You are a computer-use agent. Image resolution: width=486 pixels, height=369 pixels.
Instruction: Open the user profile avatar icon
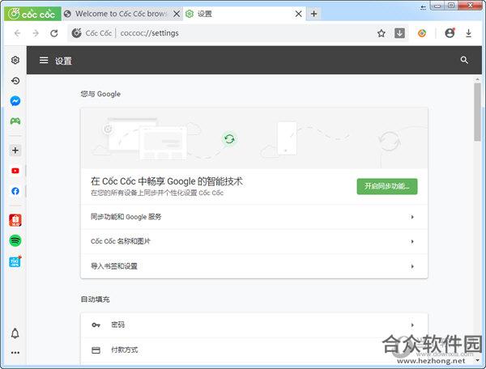click(450, 33)
